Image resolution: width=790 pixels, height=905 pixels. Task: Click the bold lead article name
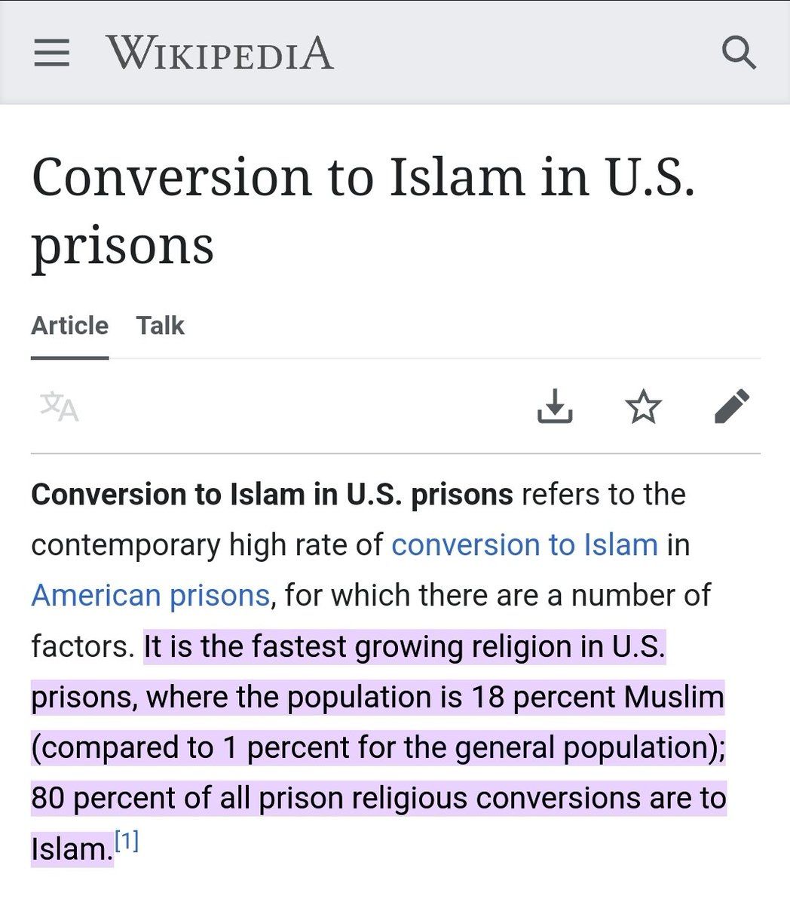pos(271,495)
